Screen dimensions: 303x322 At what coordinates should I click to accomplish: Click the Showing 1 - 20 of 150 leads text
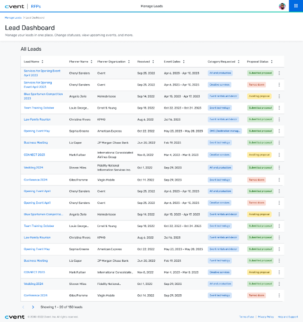[61, 307]
